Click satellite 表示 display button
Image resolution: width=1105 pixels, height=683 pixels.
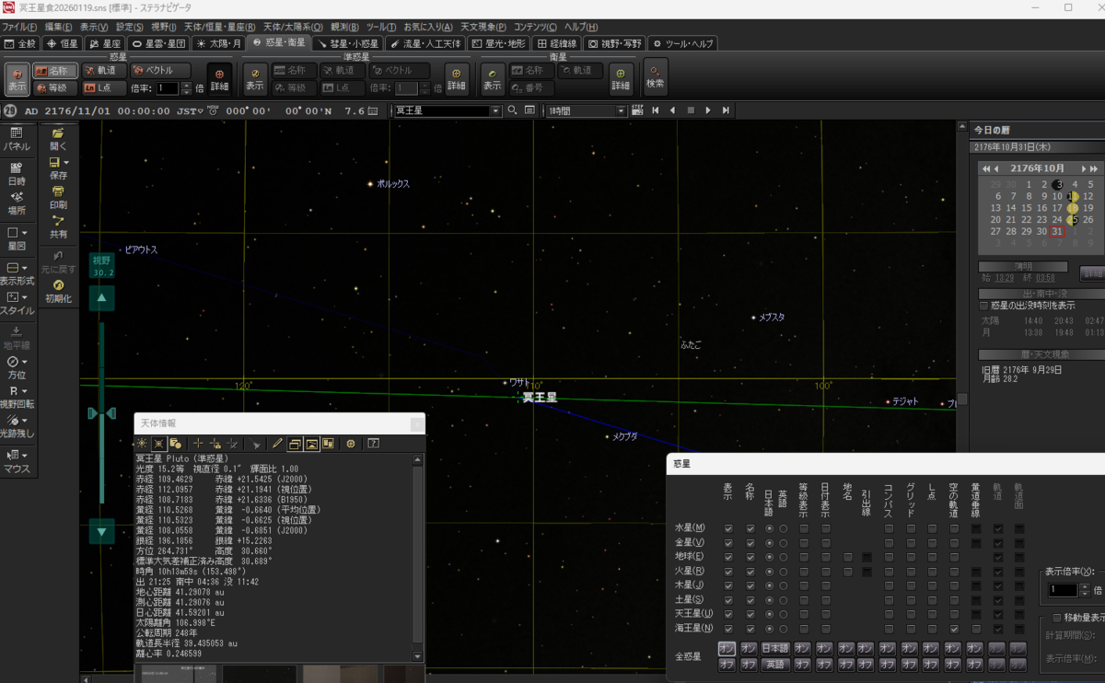click(x=494, y=79)
